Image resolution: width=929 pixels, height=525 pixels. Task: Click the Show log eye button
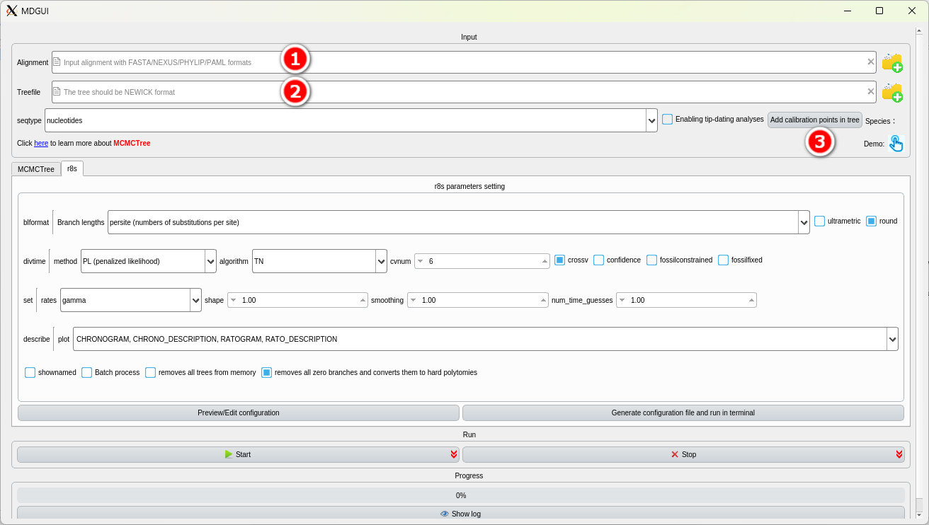(x=460, y=514)
